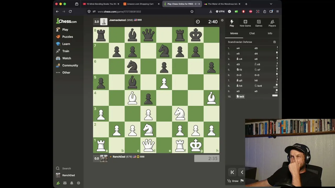The width and height of the screenshot is (335, 188).
Task: Select the white knight on f3
Action: tap(180, 114)
